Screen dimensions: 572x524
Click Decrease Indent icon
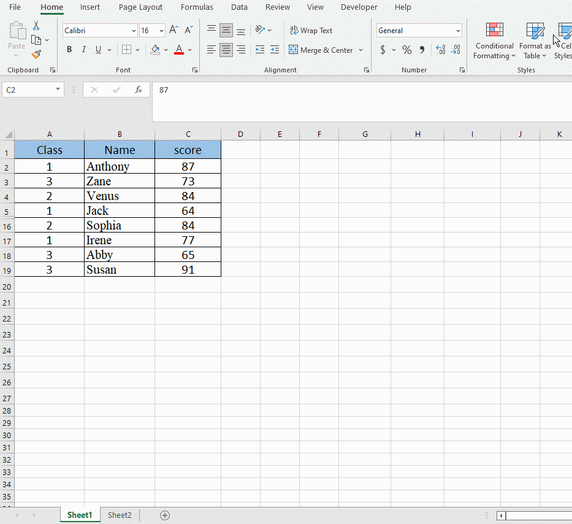point(260,50)
